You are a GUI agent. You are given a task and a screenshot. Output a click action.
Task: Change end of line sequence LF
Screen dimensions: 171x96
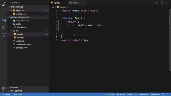pyautogui.click(x=136, y=94)
